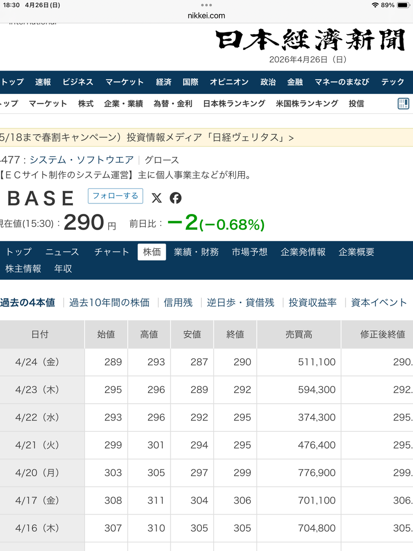
Task: Switch to 業績・財務 tab
Action: [196, 252]
